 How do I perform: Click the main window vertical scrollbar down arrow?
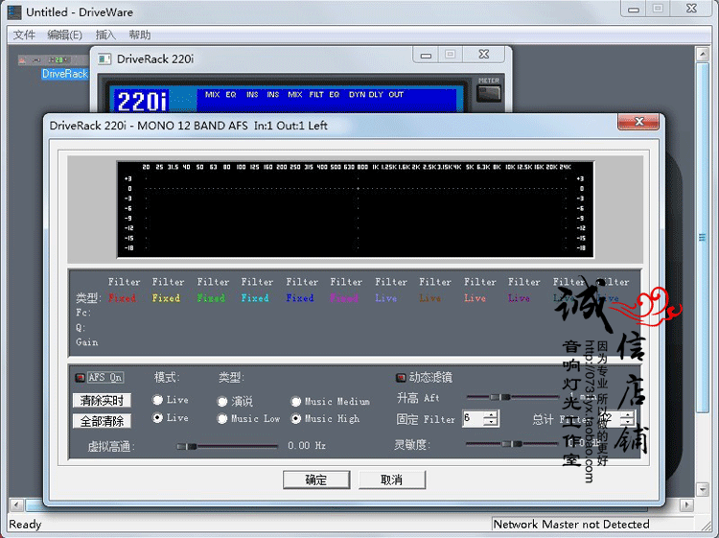pyautogui.click(x=703, y=489)
